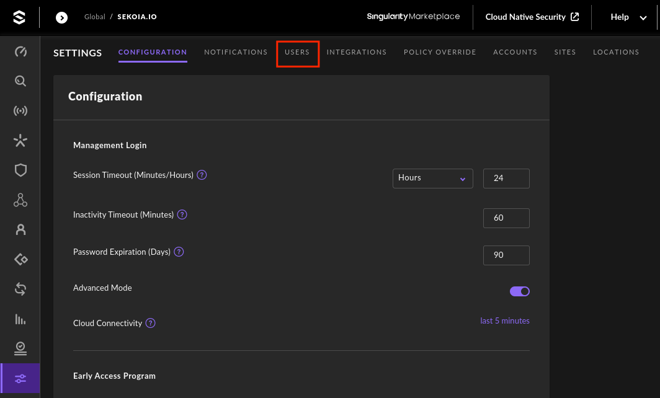660x398 pixels.
Task: Click help icon beside Session Timeout
Action: point(202,175)
